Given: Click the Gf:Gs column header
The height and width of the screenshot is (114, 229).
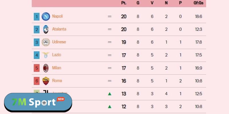Looking at the screenshot, I should coord(198,3).
